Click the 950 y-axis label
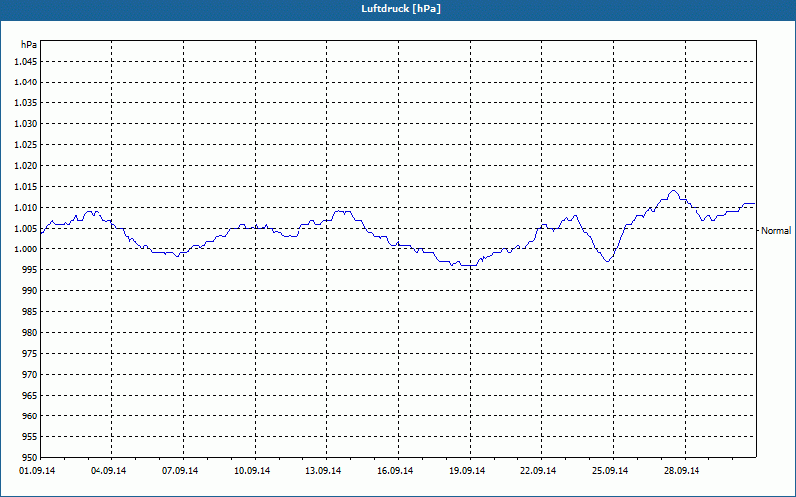 [30, 457]
